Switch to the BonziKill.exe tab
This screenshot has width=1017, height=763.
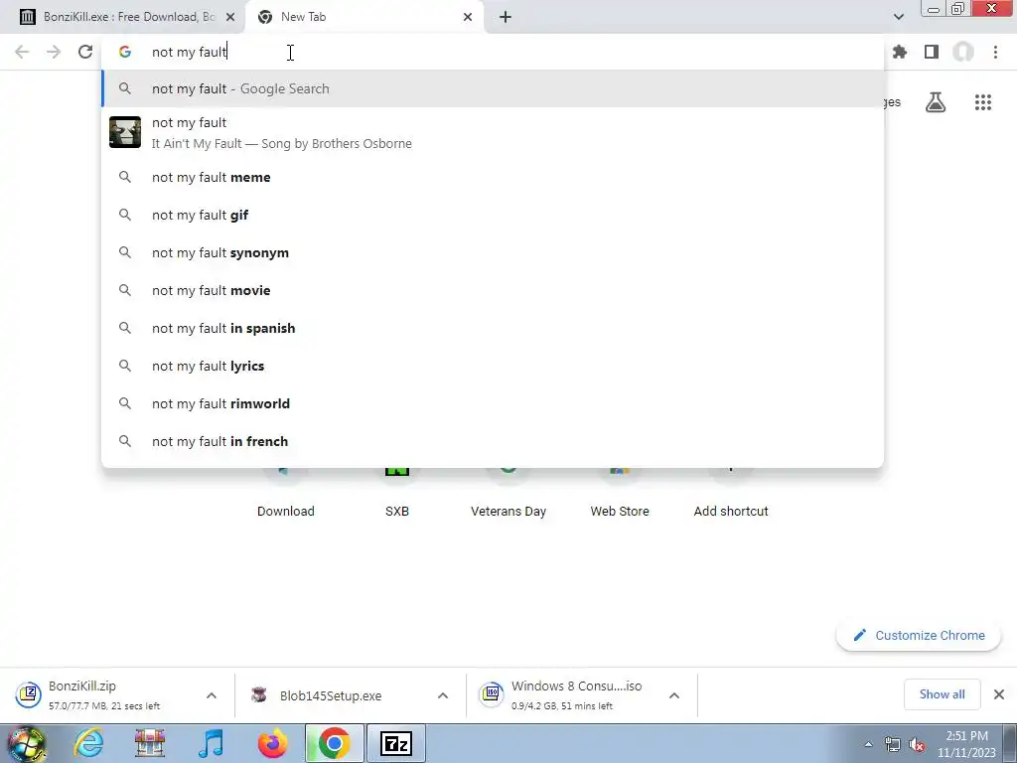click(x=122, y=17)
